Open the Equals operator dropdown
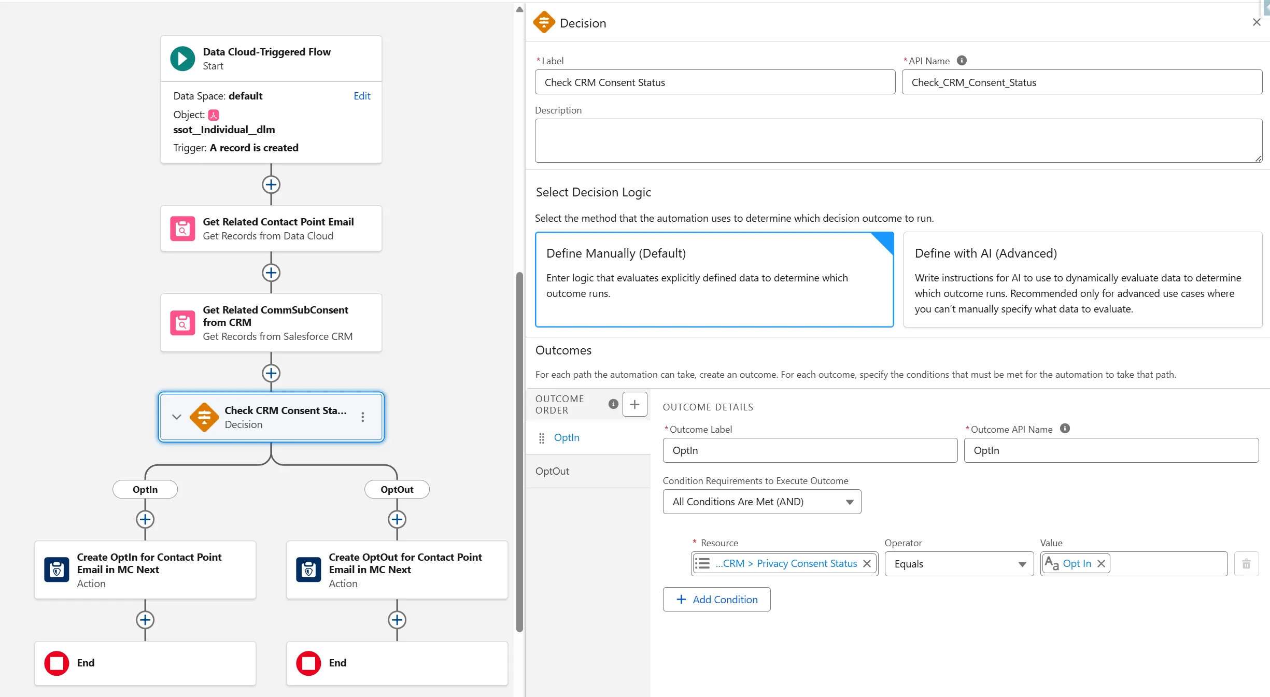 click(959, 564)
